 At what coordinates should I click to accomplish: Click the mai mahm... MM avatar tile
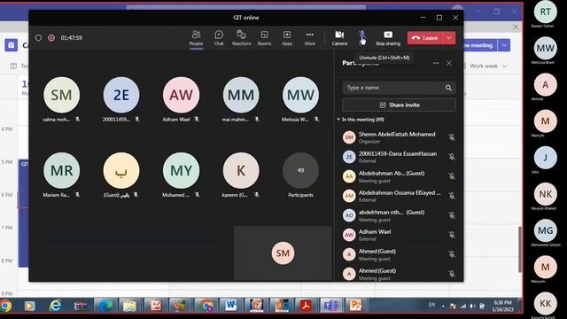(x=241, y=95)
